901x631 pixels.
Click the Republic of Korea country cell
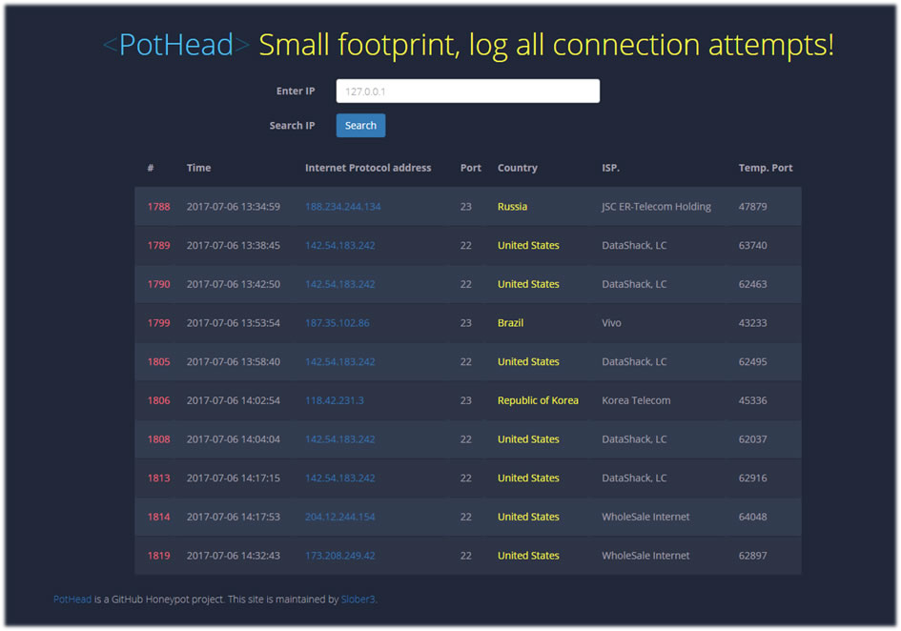click(x=538, y=400)
